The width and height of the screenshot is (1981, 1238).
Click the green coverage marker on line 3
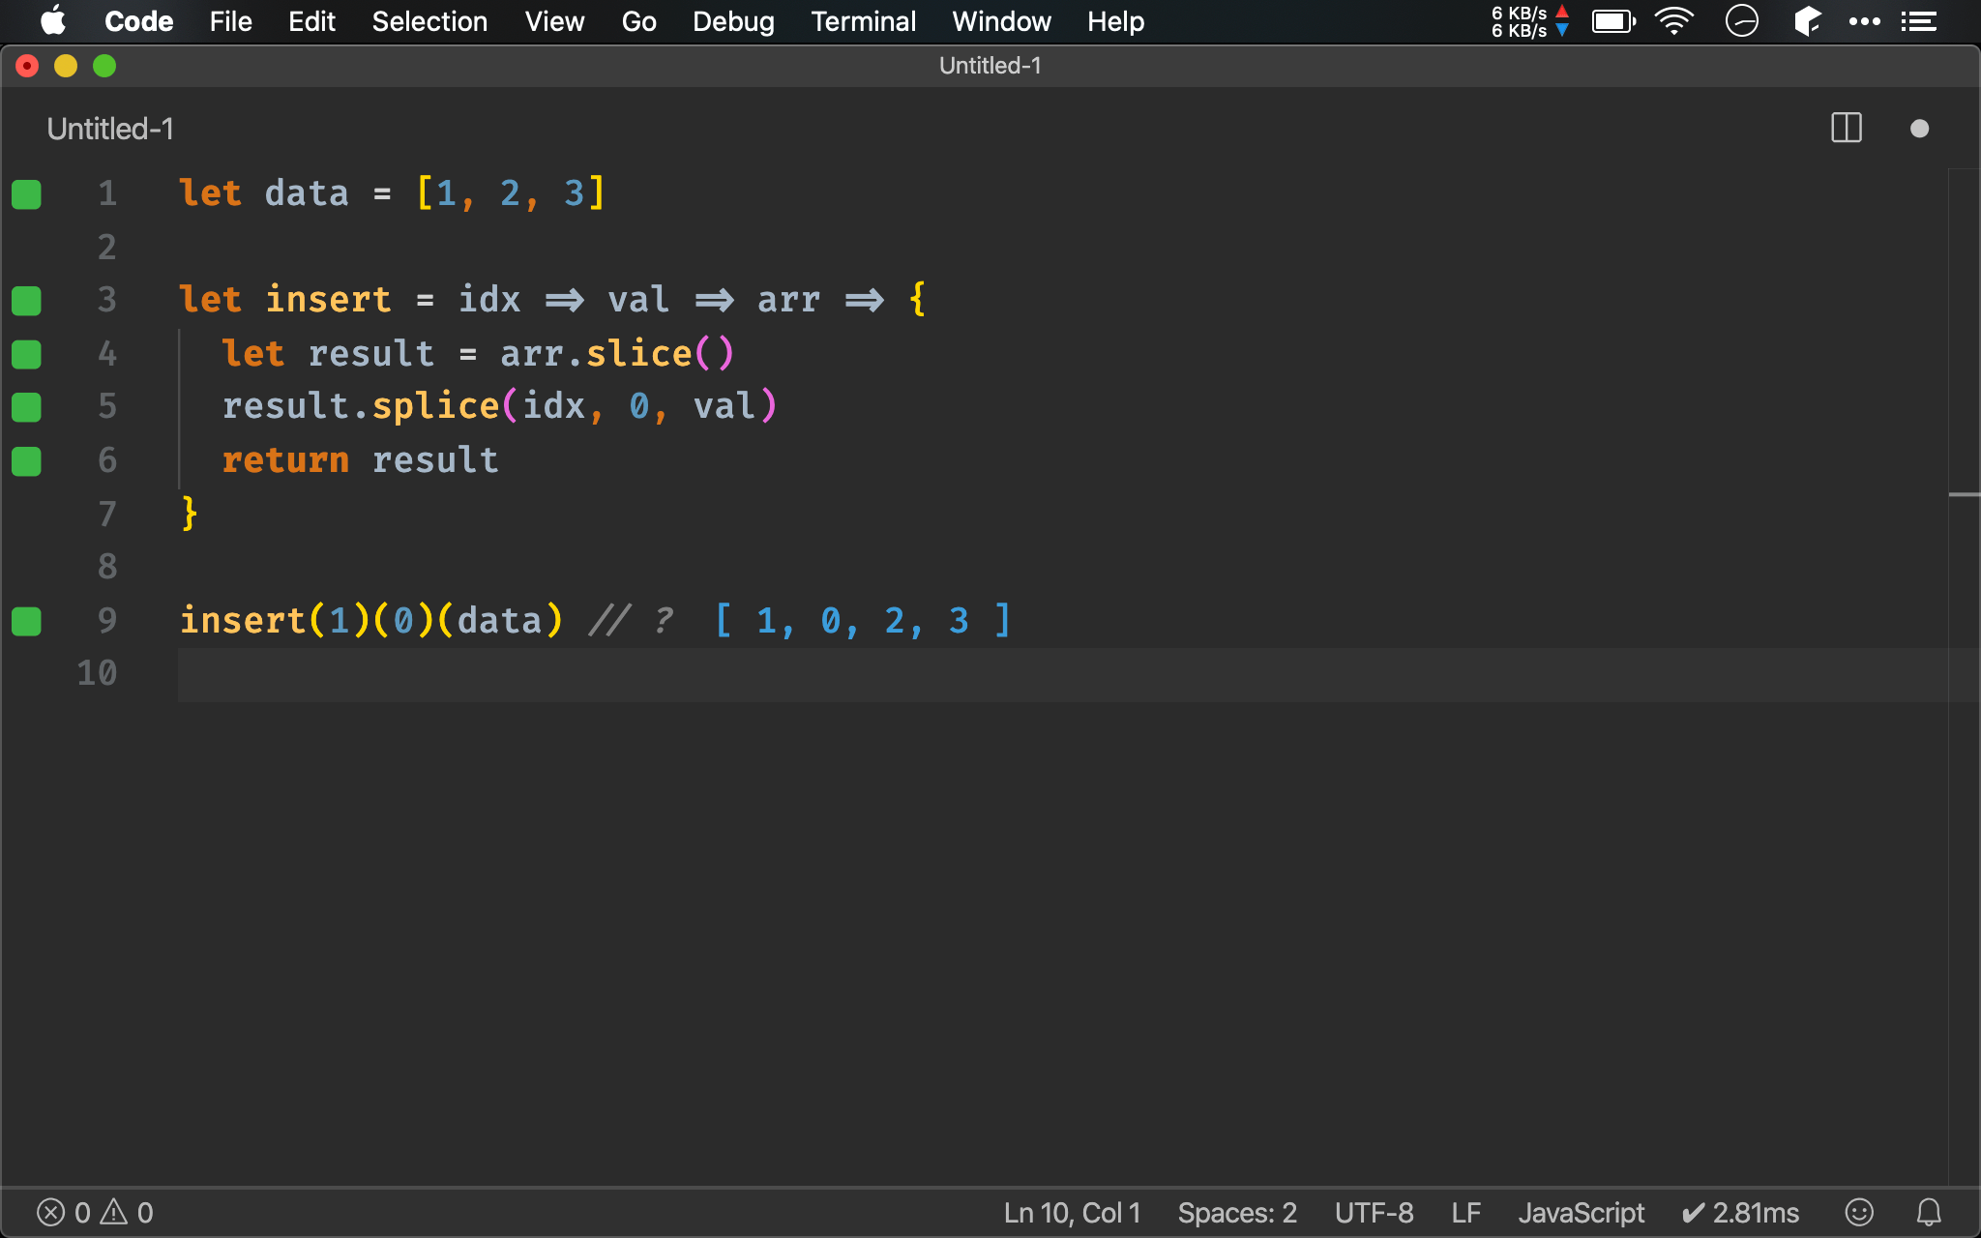click(26, 301)
